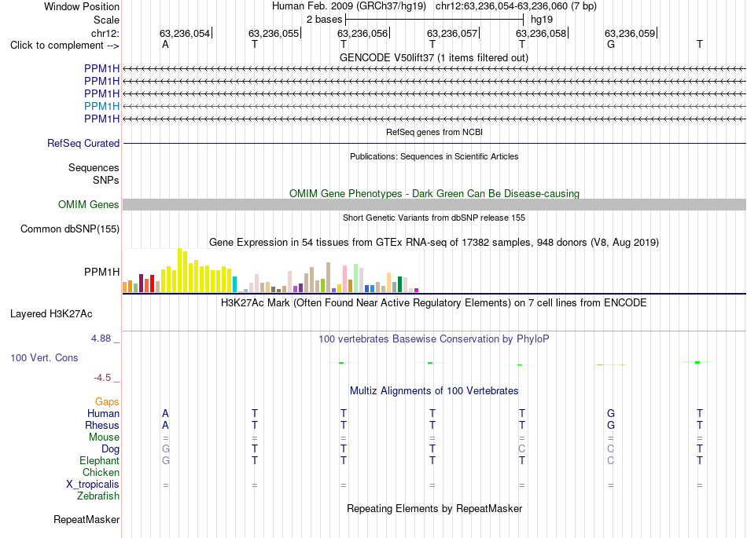The width and height of the screenshot is (747, 538).
Task: Click the cyan bar in GTEx chart
Action: pyautogui.click(x=234, y=284)
